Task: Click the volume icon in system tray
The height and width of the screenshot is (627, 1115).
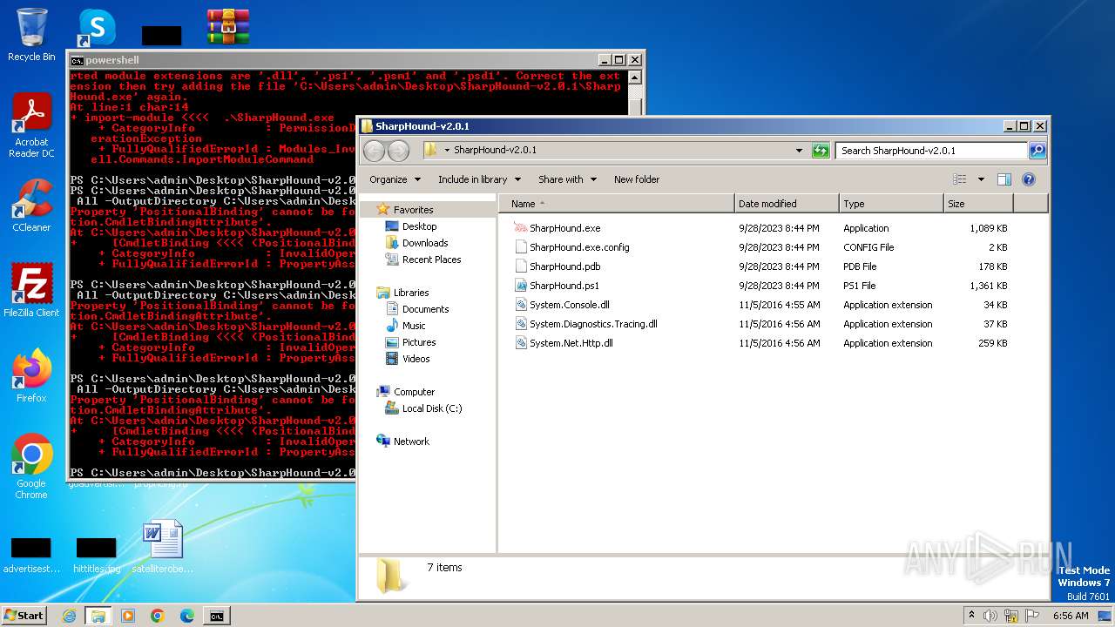Action: [x=990, y=616]
